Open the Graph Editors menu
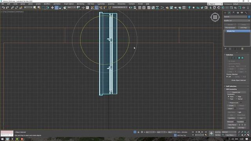Screen dimensions: 251x141 (69, 4)
